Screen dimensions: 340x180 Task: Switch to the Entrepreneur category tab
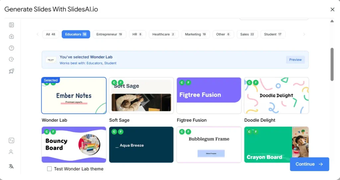109,34
